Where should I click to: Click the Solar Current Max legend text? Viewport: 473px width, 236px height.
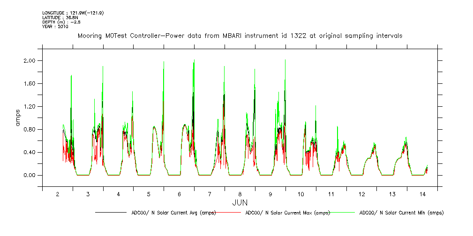(287, 213)
